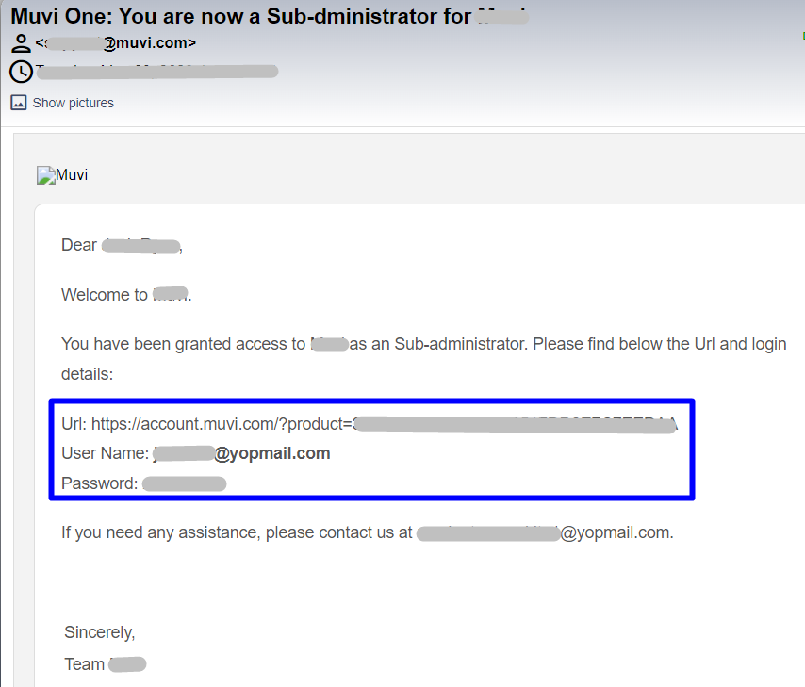
Task: Open the account.muvi.com URL link
Action: [384, 424]
